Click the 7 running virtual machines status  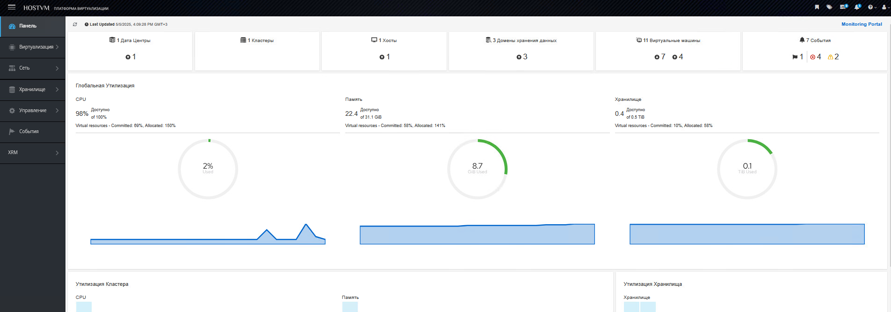coord(659,57)
